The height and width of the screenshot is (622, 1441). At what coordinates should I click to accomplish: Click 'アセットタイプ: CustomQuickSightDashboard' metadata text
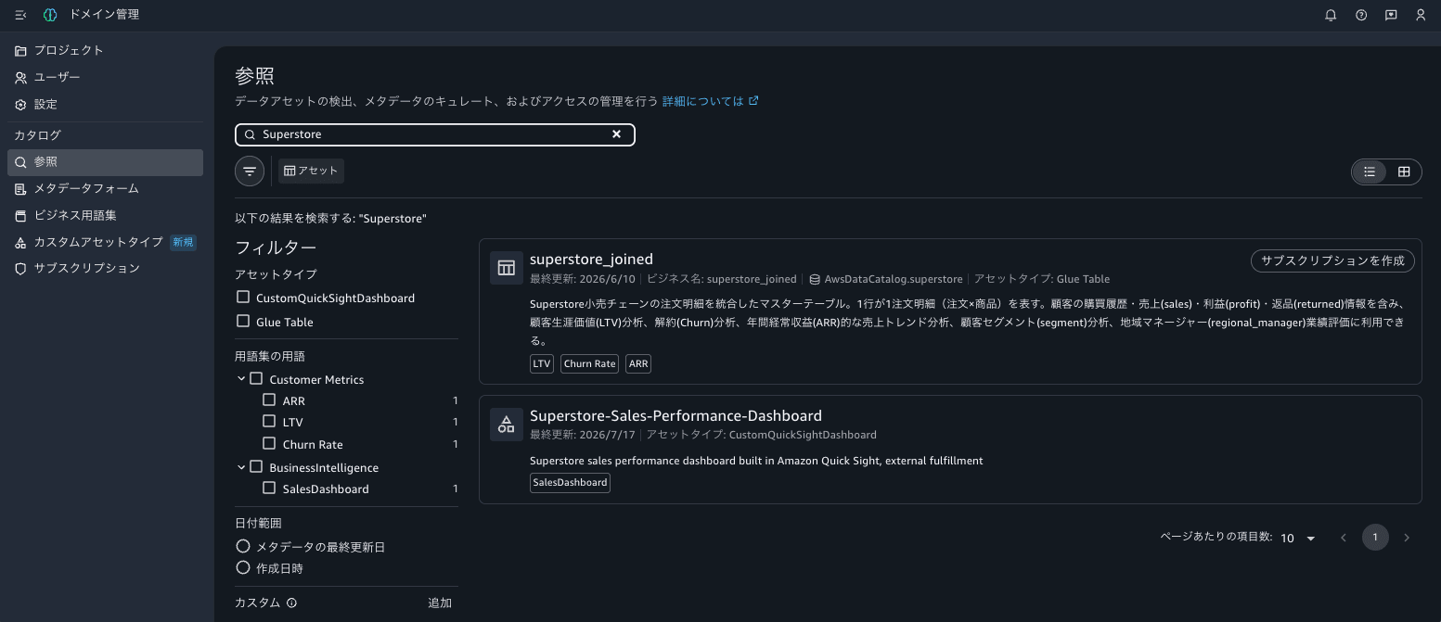tap(761, 435)
